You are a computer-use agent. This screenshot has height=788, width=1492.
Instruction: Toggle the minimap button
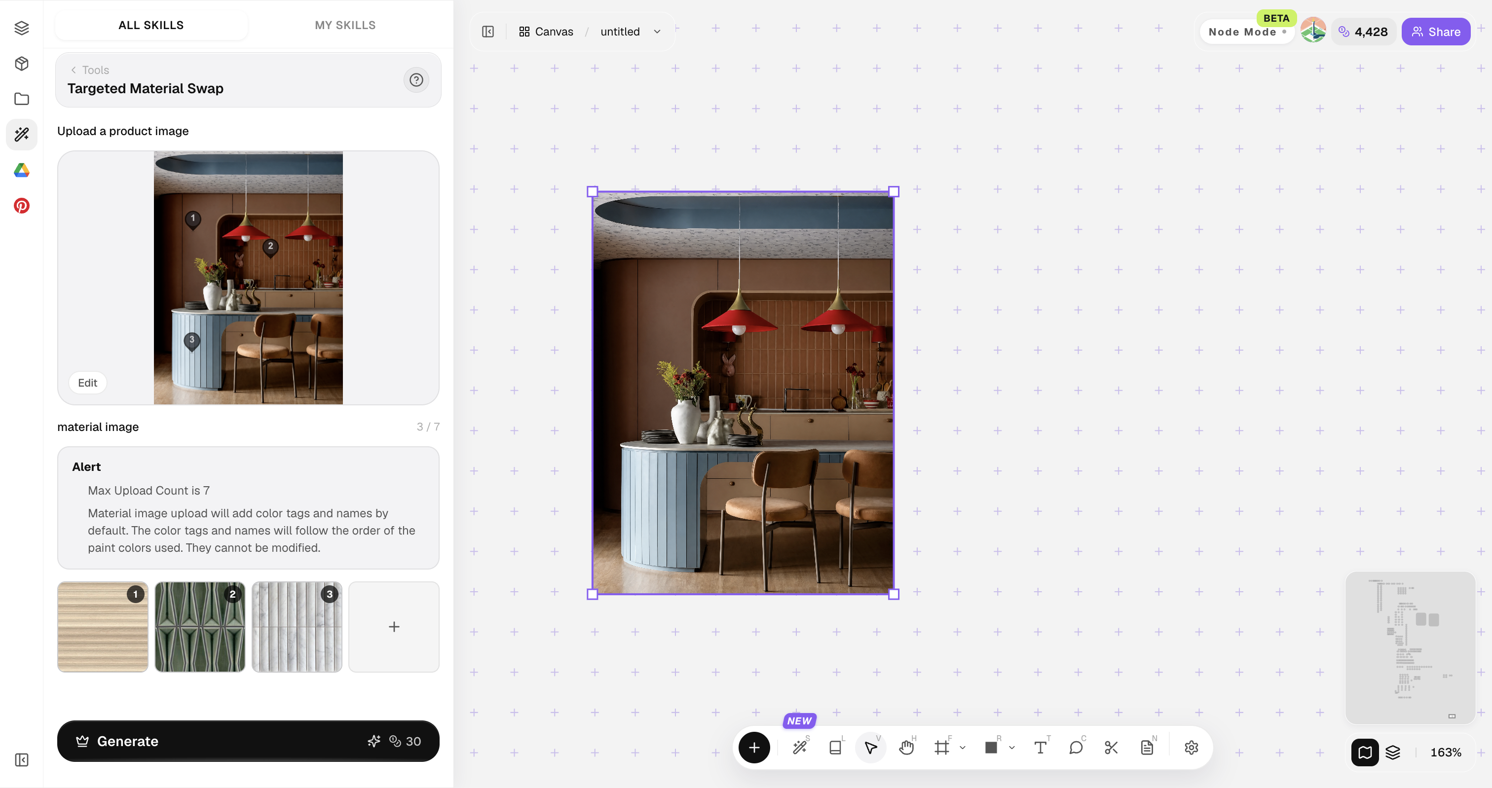click(1365, 752)
